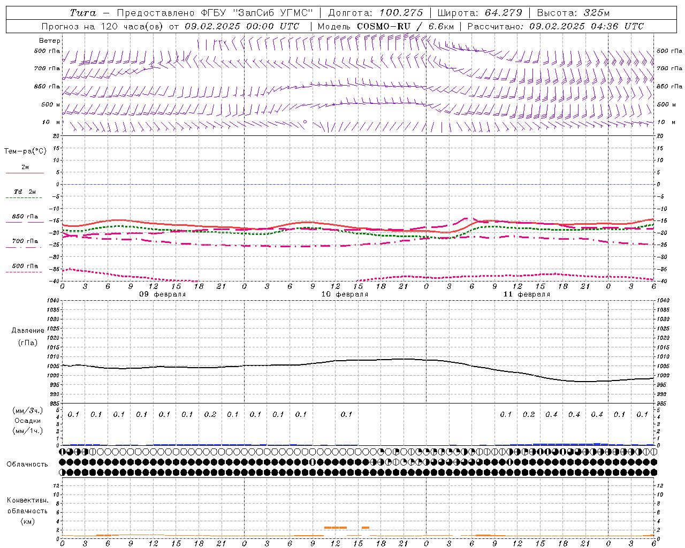
Task: Click the "(мм/3ч.)" precipitation unit label
Action: tap(27, 410)
